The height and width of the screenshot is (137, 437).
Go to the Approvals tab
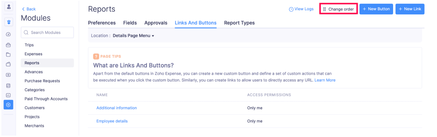[x=156, y=23]
